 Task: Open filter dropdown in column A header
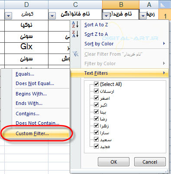click(x=143, y=16)
